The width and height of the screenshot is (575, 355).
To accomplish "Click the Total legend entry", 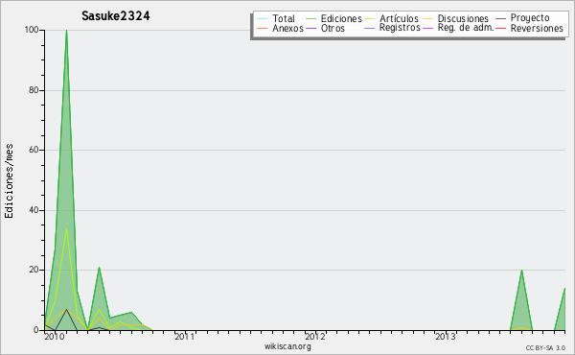I will tap(276, 18).
